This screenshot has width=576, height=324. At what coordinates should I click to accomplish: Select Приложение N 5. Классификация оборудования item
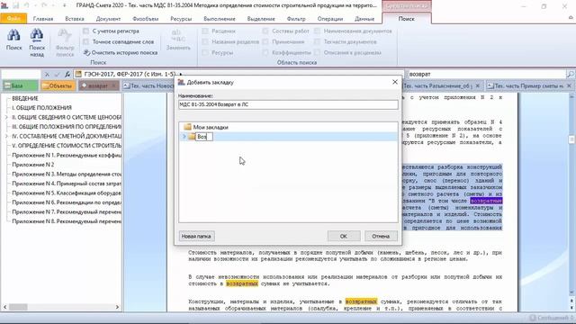[x=67, y=193]
